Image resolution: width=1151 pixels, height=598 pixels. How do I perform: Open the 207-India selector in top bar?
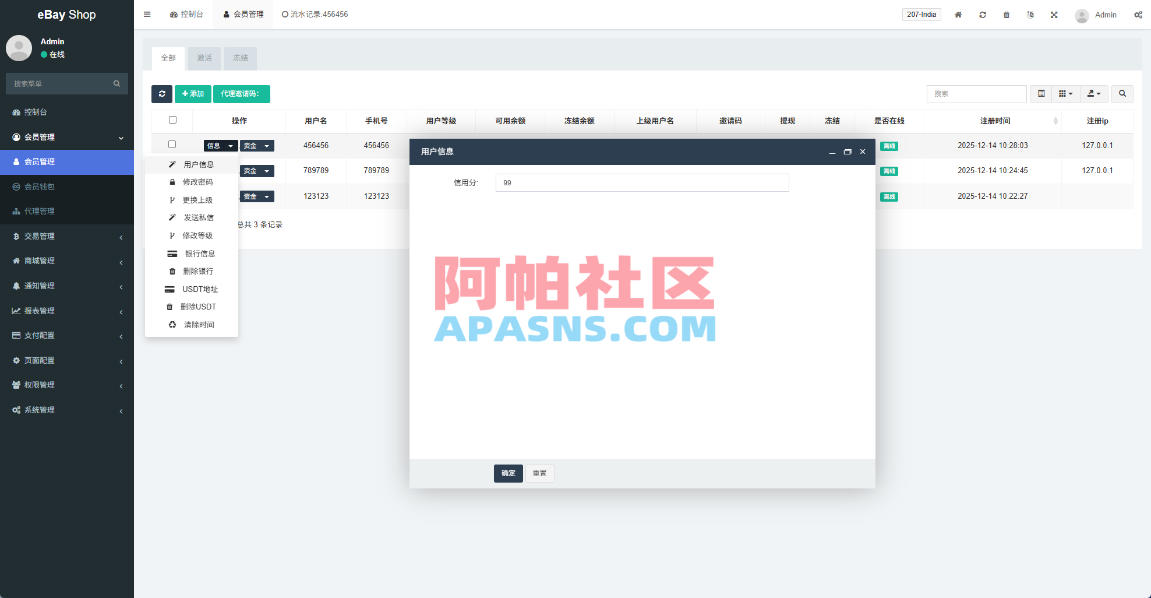click(921, 15)
